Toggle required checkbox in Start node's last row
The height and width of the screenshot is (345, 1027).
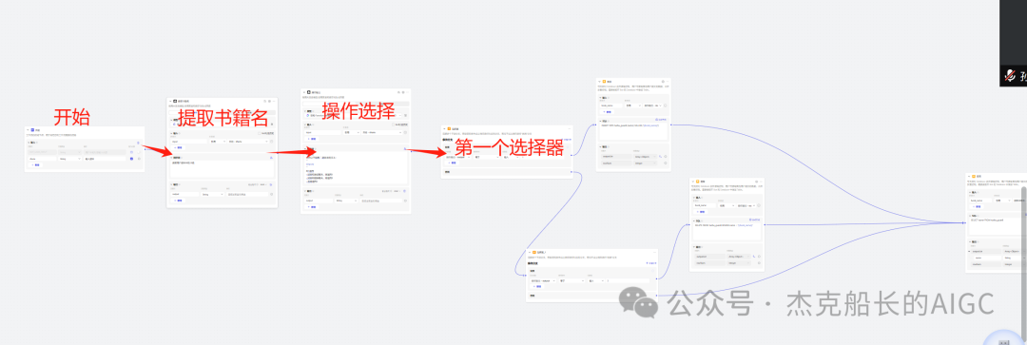131,159
